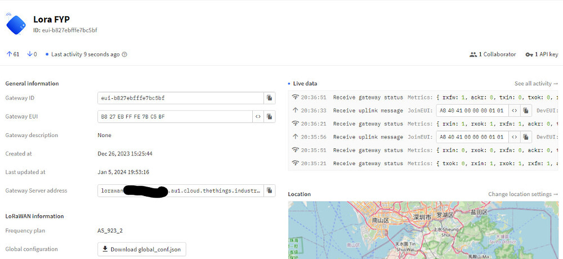Click the Gateway ID input field
This screenshot has width=563, height=259.
pyautogui.click(x=181, y=98)
